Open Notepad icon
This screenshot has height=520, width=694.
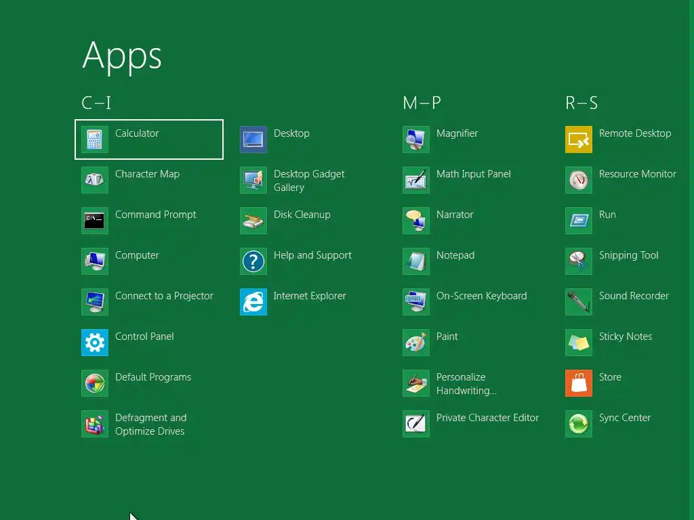[416, 261]
